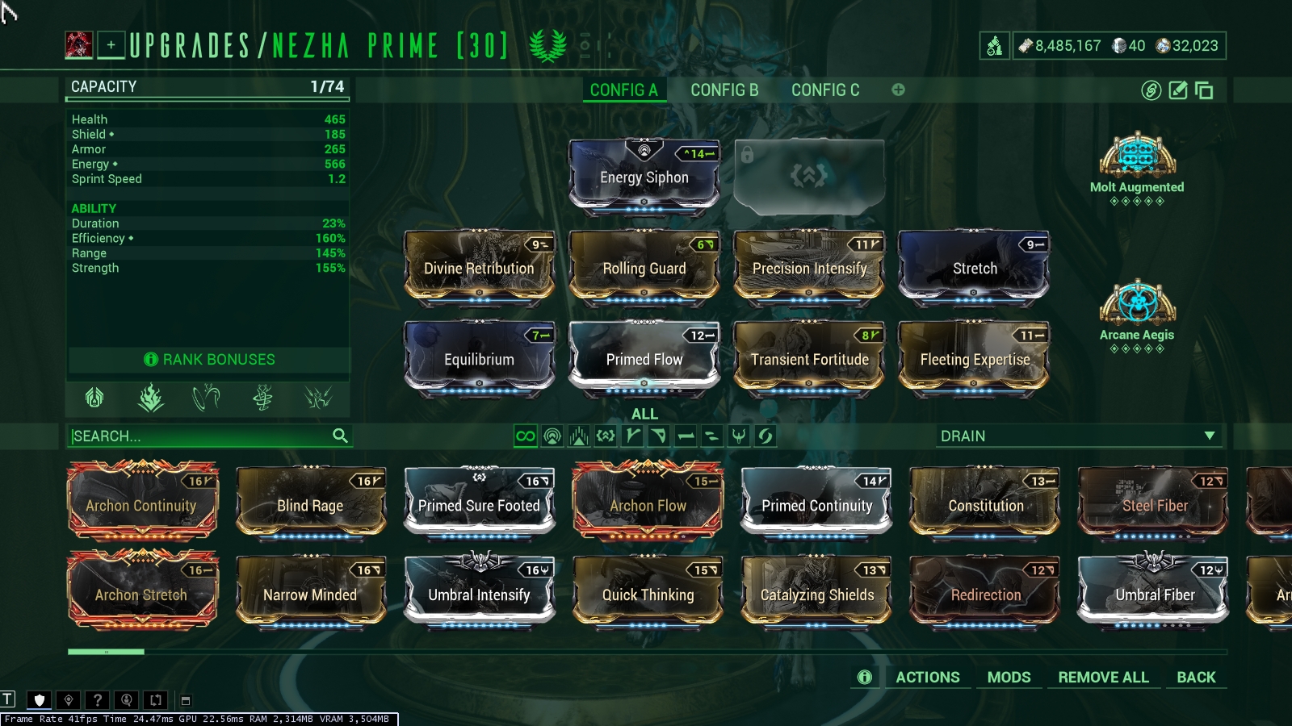1292x726 pixels.
Task: Click the add new config plus icon
Action: (898, 90)
